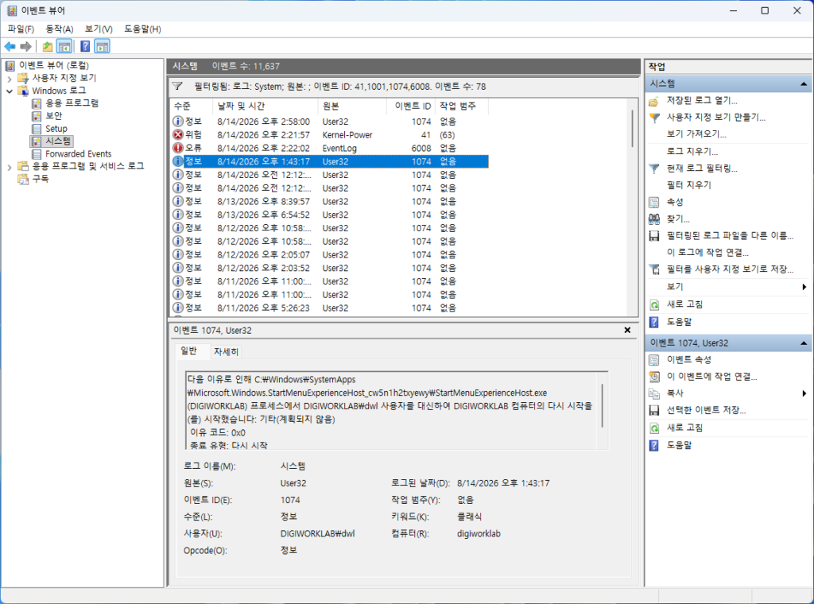Image resolution: width=814 pixels, height=604 pixels.
Task: Click the binoculars 찾기 icon
Action: tap(654, 219)
